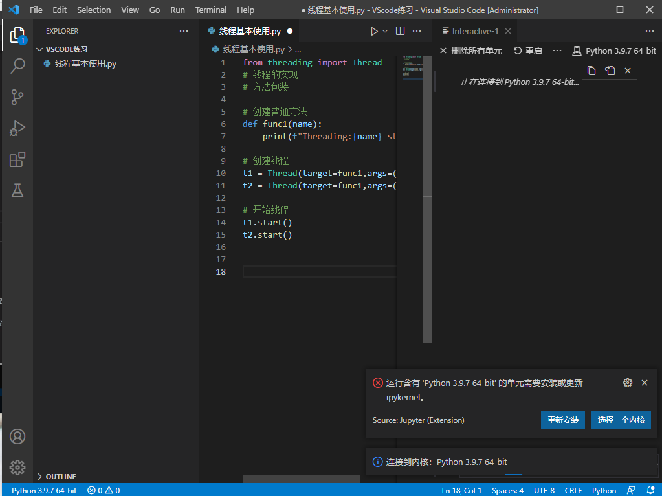Open the Go menu

coord(155,10)
